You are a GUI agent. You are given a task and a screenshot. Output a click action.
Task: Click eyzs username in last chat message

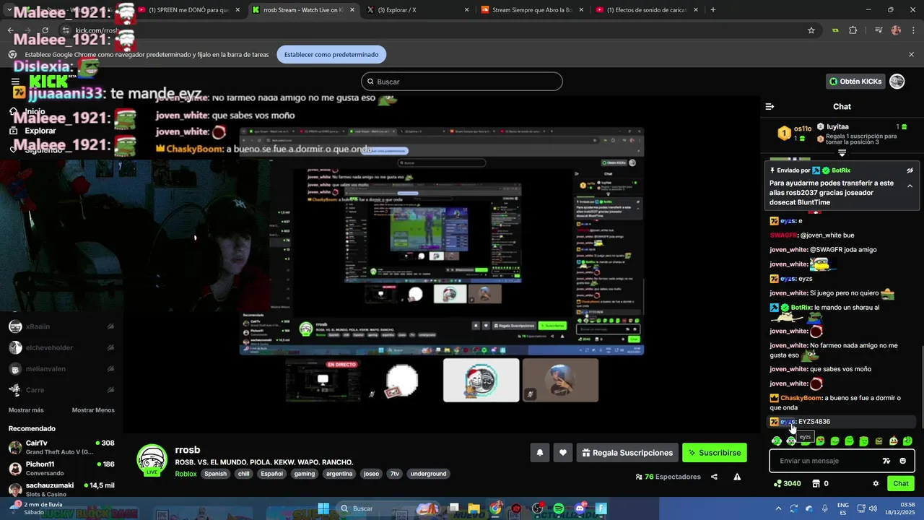[x=788, y=422]
